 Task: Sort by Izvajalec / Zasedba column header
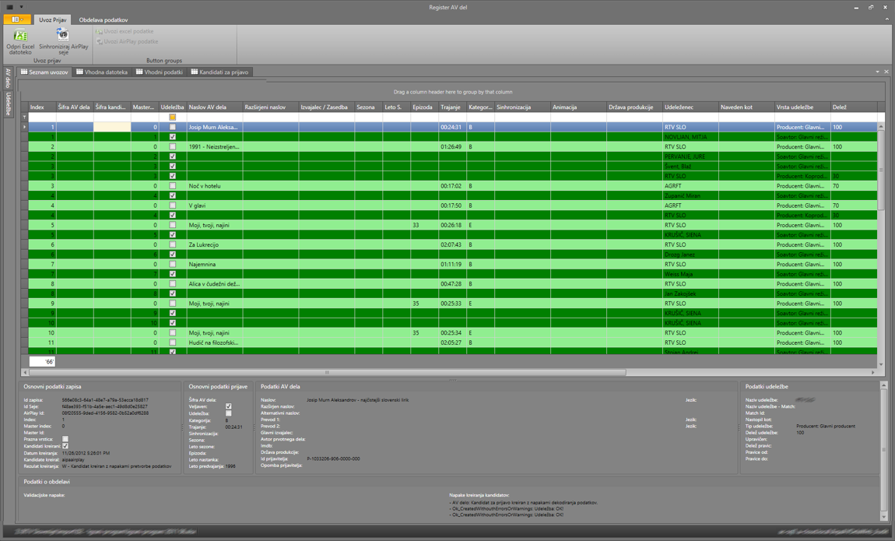pyautogui.click(x=327, y=107)
